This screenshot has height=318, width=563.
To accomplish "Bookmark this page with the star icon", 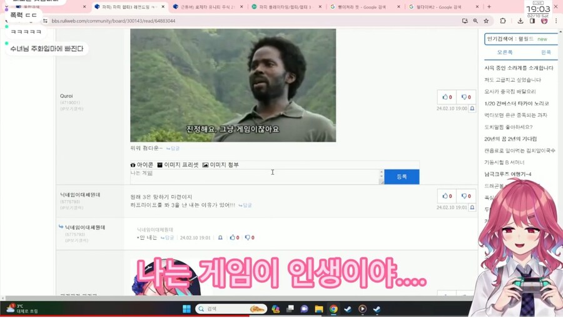I will (x=486, y=21).
